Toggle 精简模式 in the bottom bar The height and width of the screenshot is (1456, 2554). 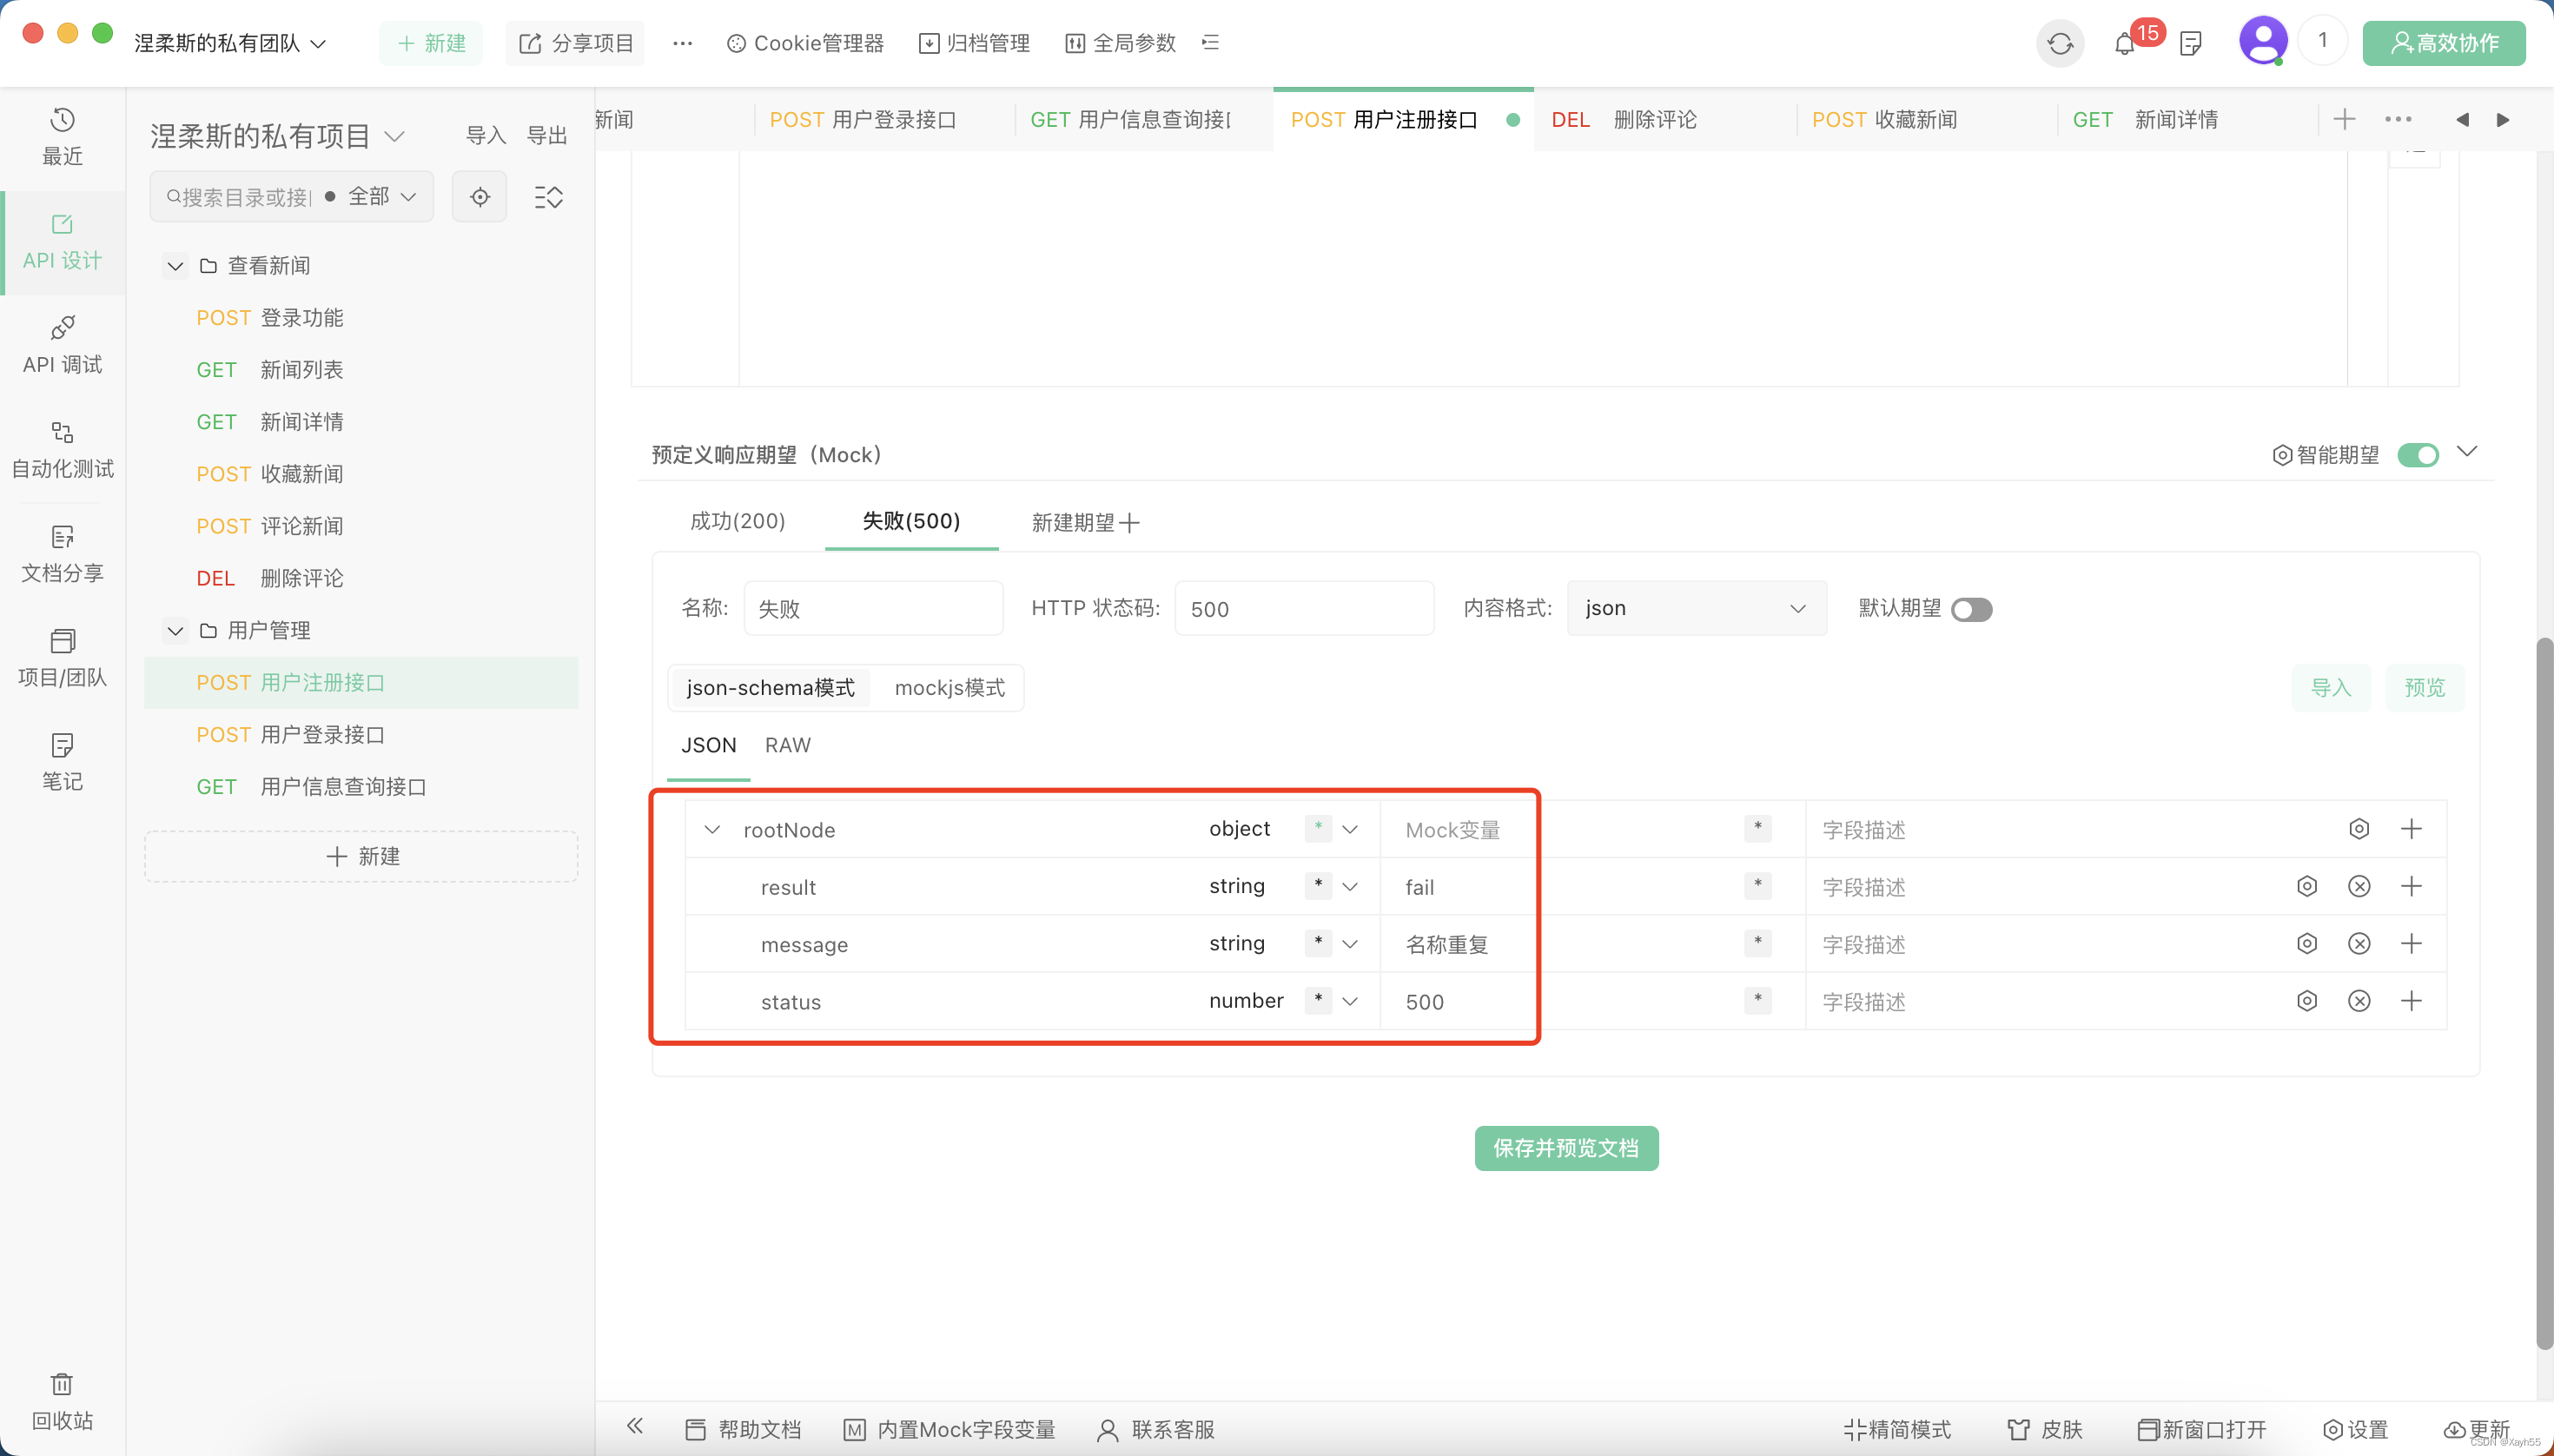click(1896, 1429)
